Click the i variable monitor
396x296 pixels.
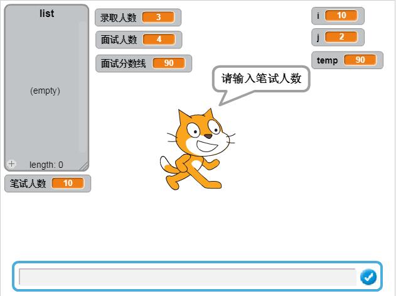[x=338, y=16]
